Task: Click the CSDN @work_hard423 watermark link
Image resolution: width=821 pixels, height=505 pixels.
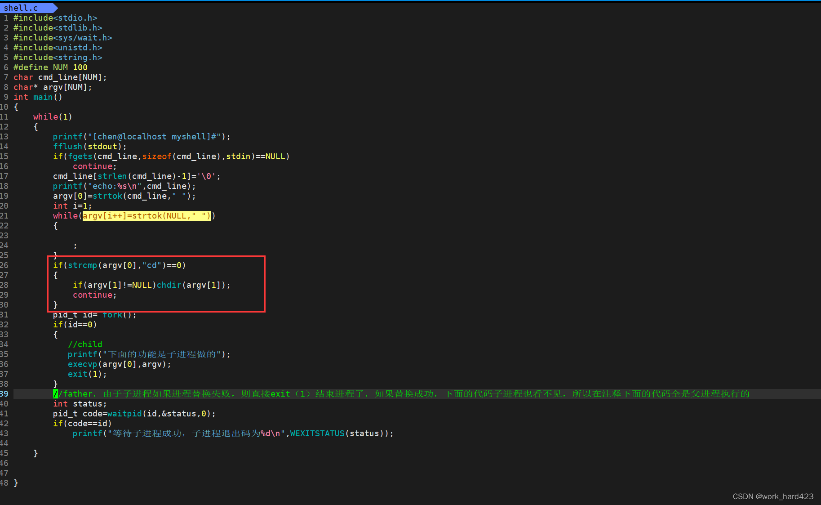Action: (x=773, y=496)
